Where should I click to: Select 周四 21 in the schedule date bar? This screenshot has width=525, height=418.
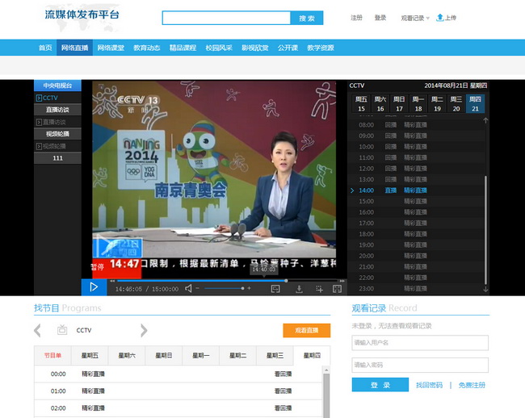[x=475, y=103]
